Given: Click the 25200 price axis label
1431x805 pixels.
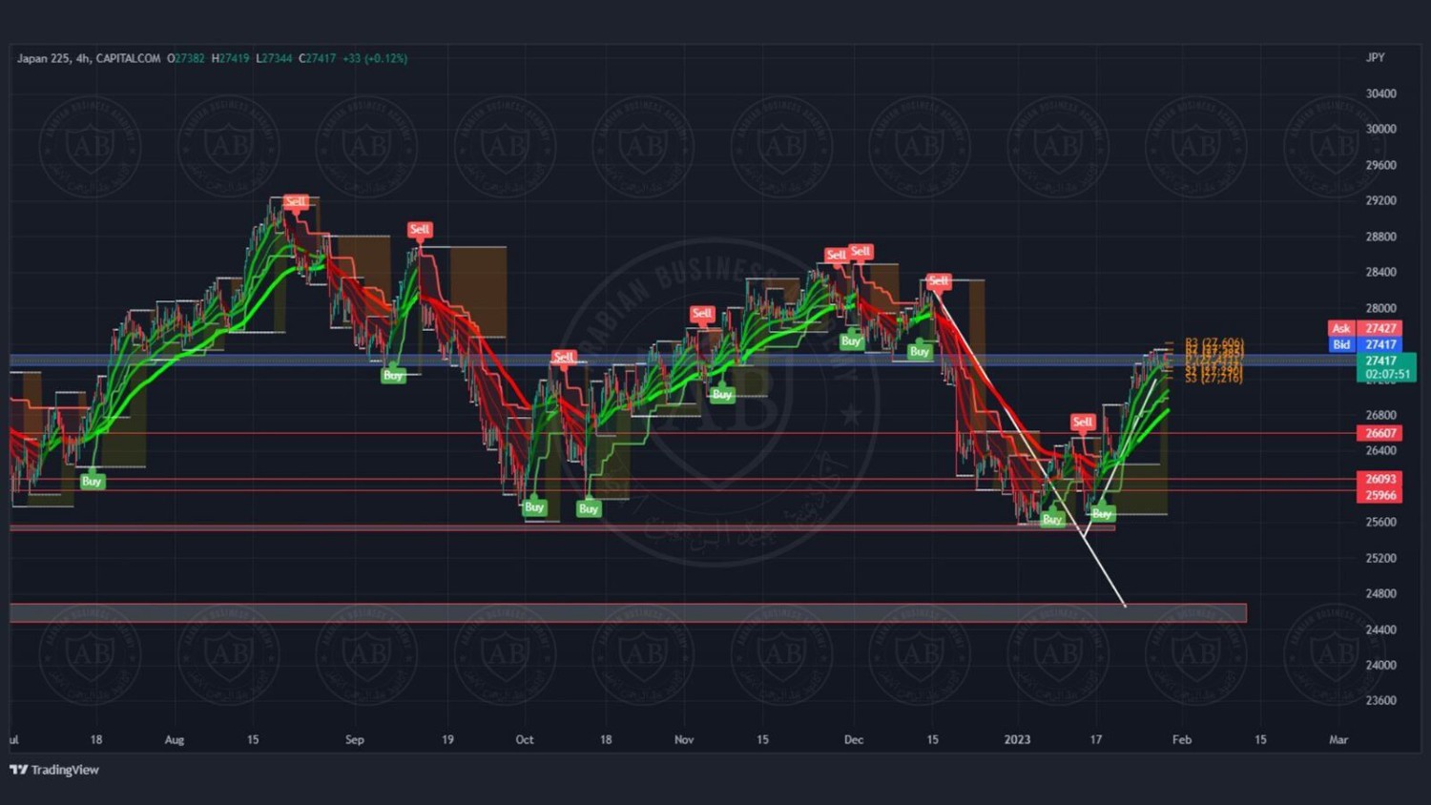Looking at the screenshot, I should pyautogui.click(x=1380, y=558).
